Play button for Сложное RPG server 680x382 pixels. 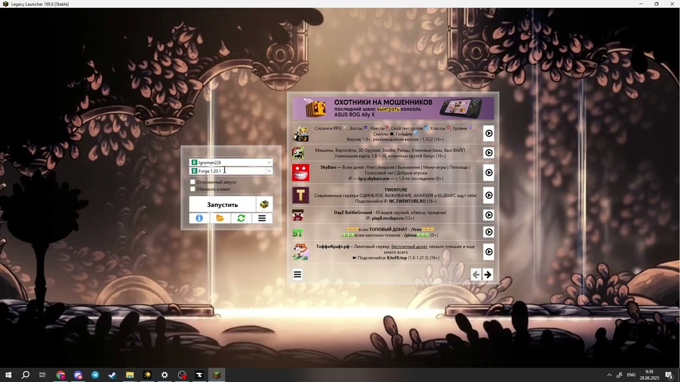489,133
